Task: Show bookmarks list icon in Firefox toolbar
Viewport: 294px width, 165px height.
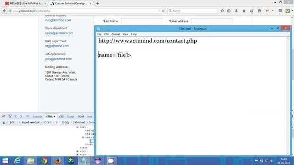Action: click(229, 11)
